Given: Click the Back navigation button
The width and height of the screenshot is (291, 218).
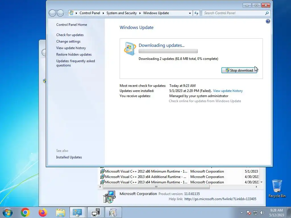Looking at the screenshot, I should tap(52, 13).
